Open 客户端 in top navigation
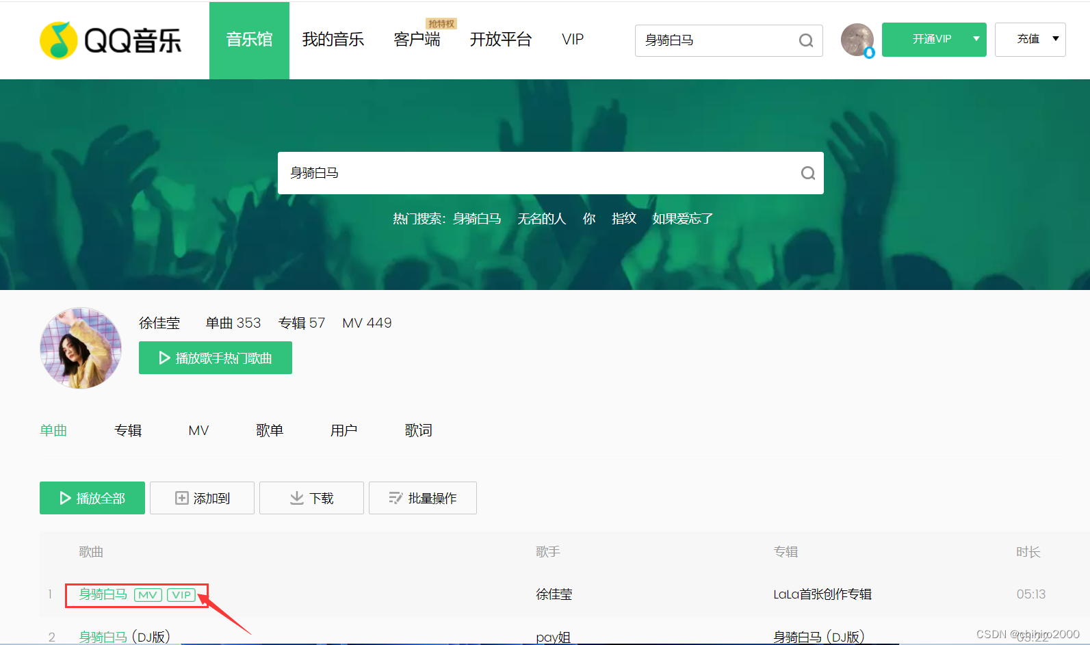 tap(417, 40)
